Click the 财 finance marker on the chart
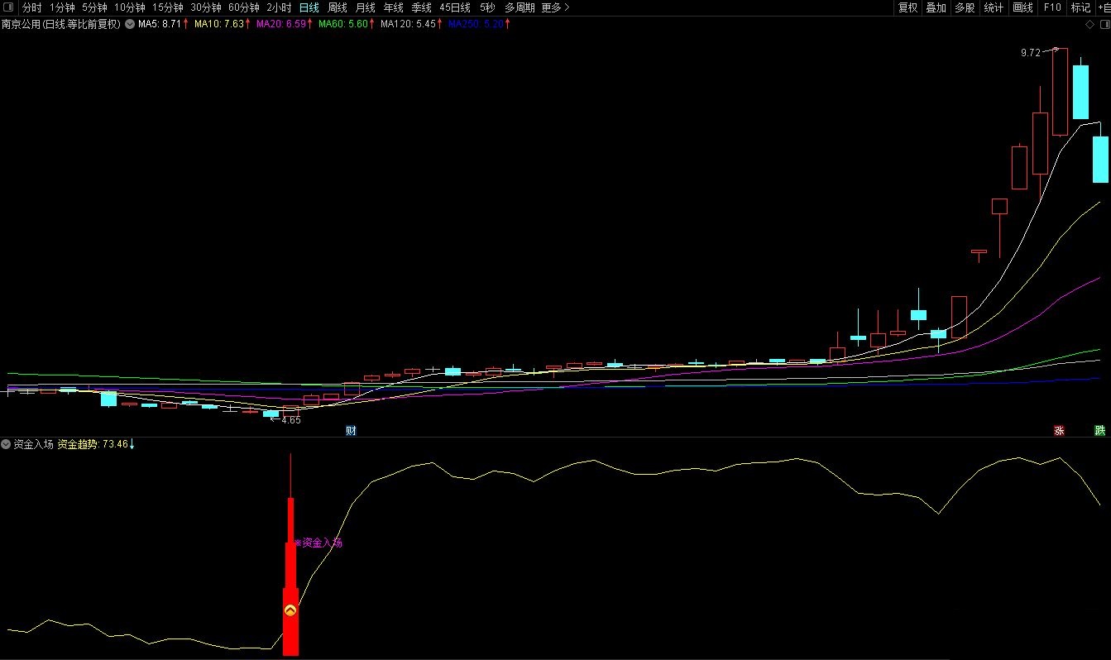Screen dimensions: 1111x660 (x=351, y=431)
